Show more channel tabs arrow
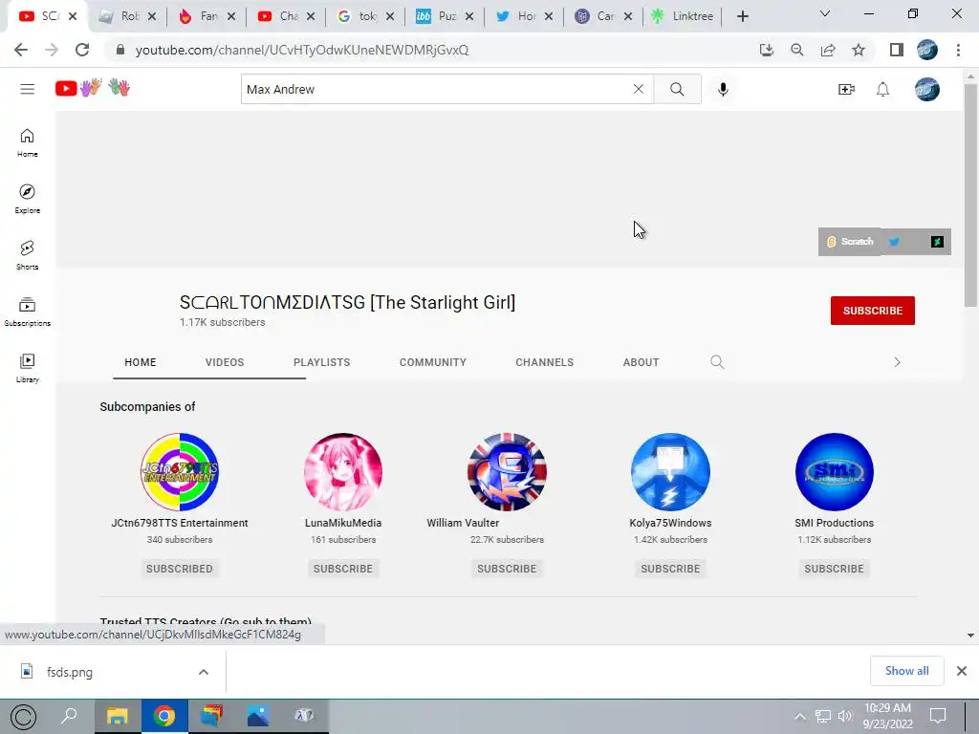 (897, 362)
